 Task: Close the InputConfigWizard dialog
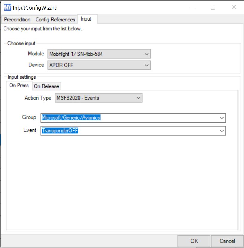[x=234, y=7]
